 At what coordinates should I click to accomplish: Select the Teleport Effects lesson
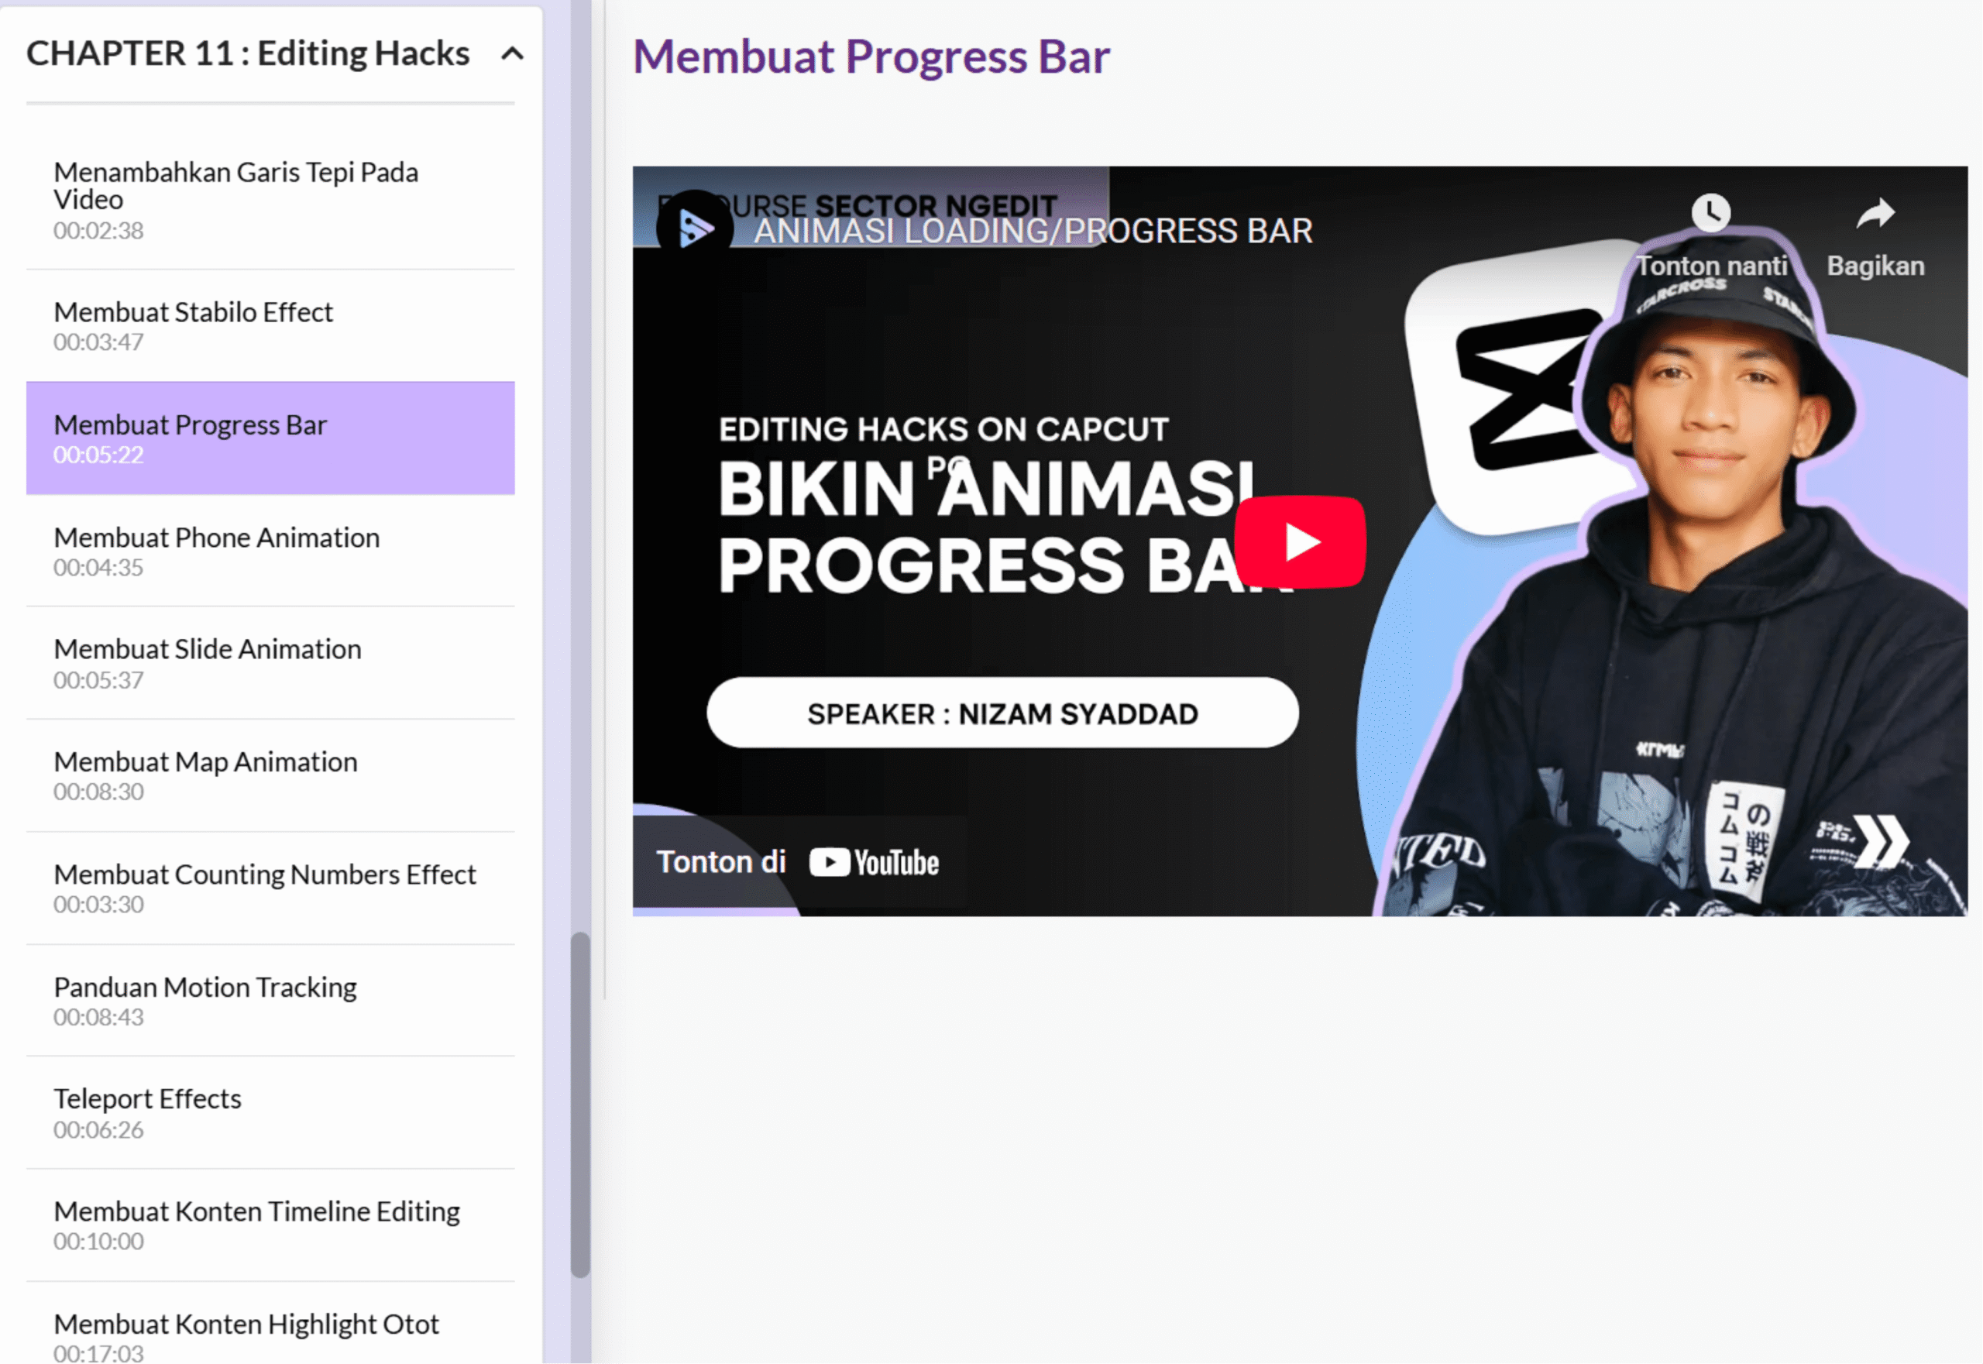click(270, 1113)
